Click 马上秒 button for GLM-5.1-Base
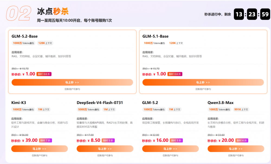The image size is (271, 164). (x=203, y=82)
